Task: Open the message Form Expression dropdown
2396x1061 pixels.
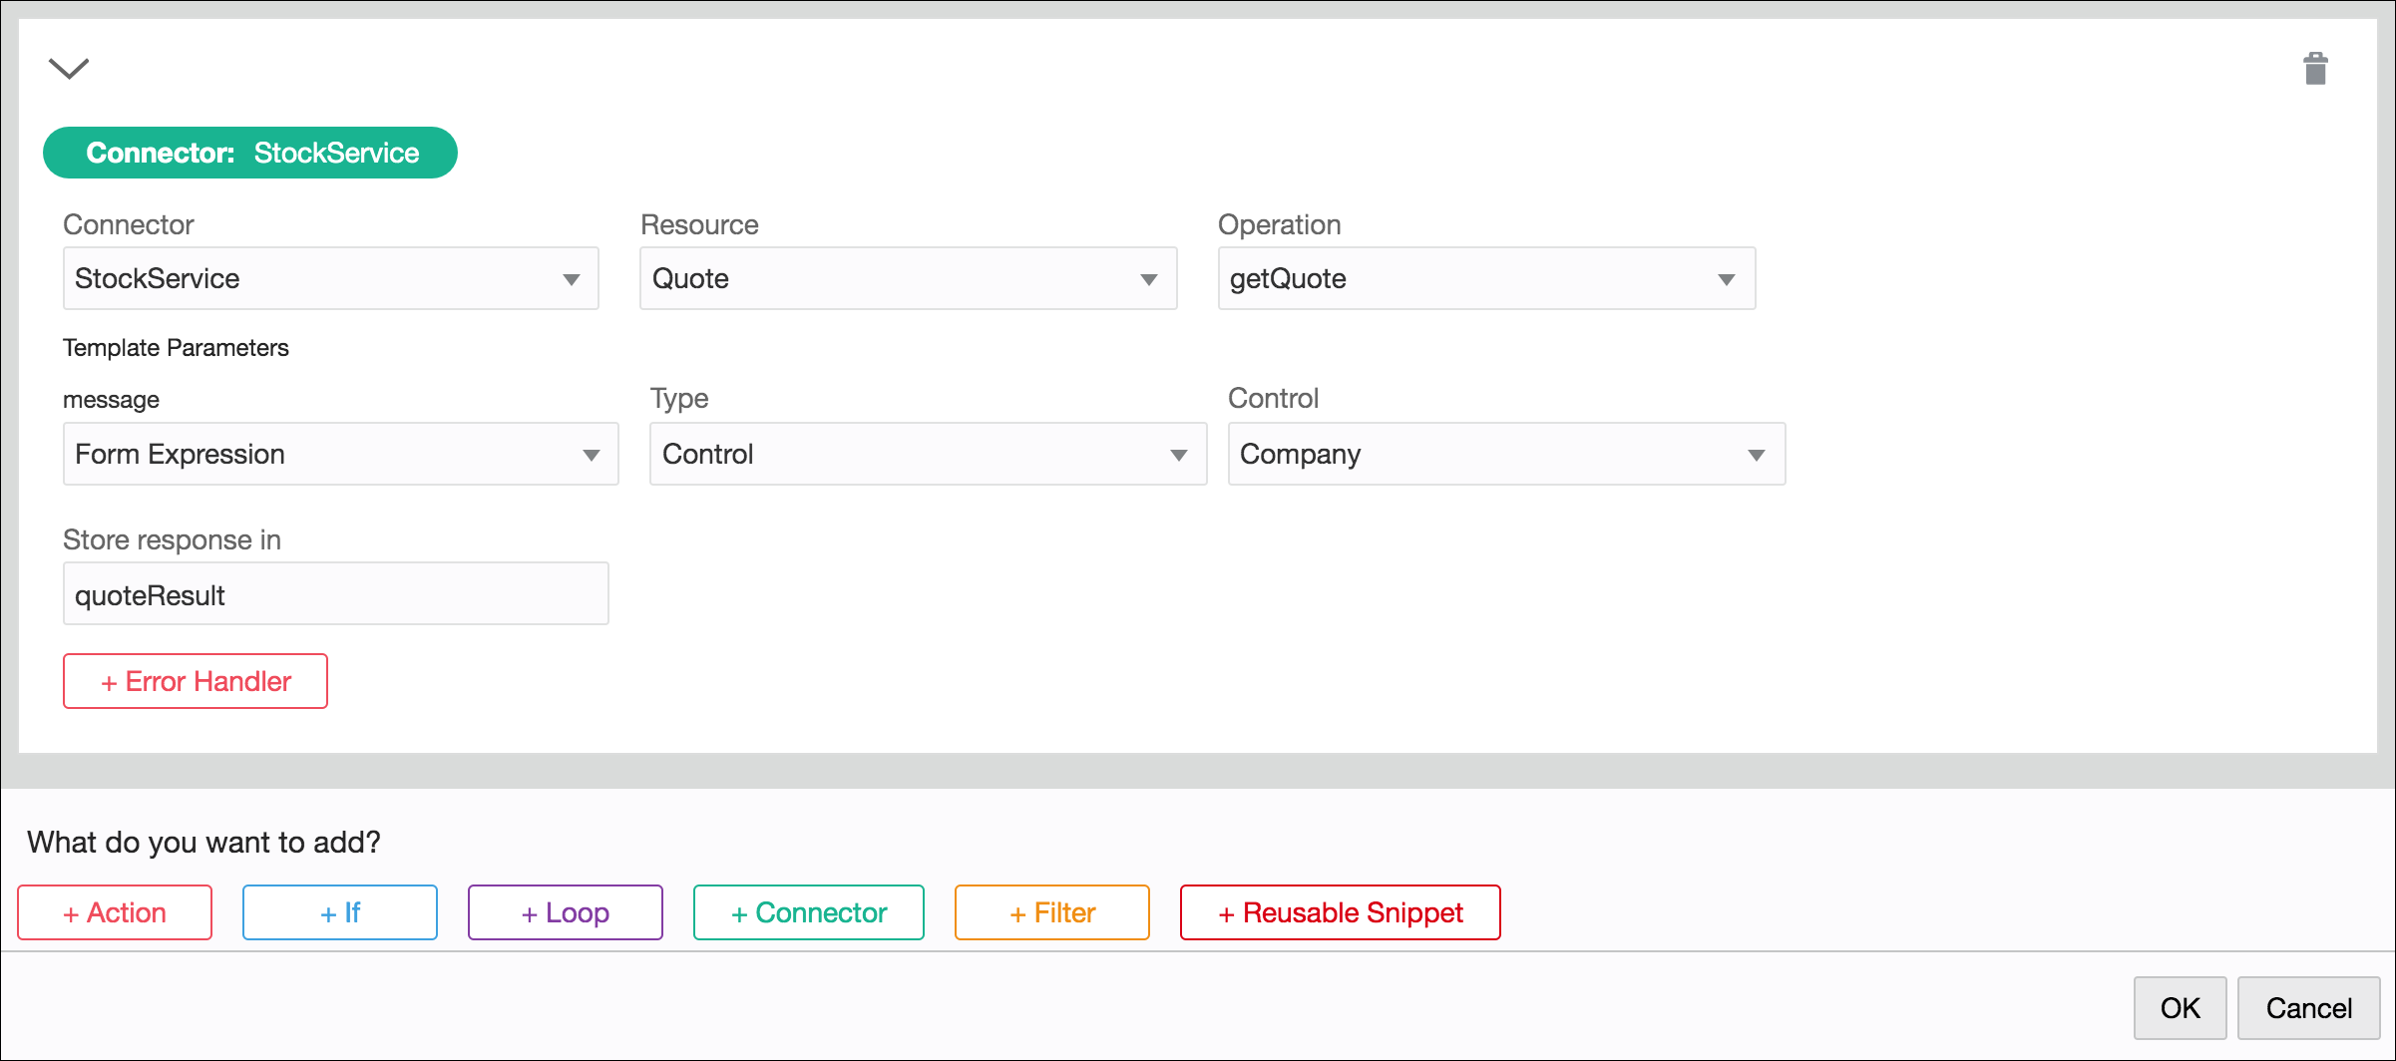Action: click(x=340, y=454)
